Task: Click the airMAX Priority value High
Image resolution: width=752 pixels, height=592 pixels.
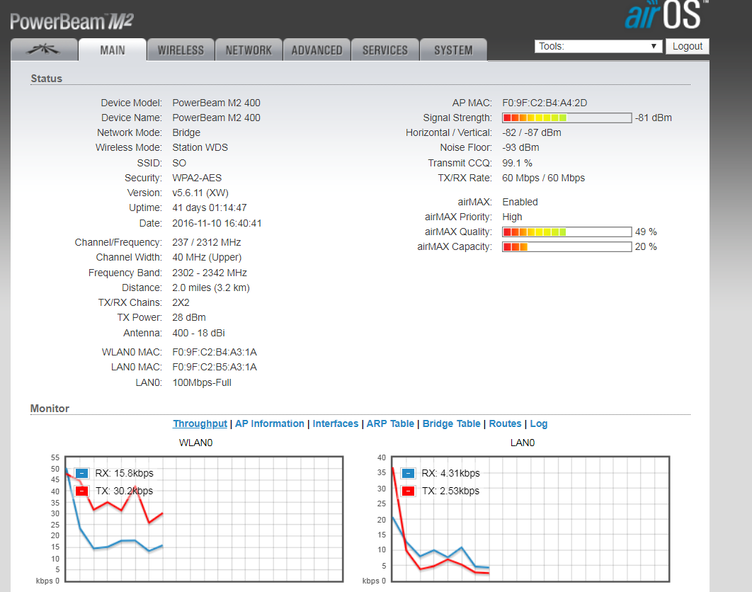Action: coord(512,217)
